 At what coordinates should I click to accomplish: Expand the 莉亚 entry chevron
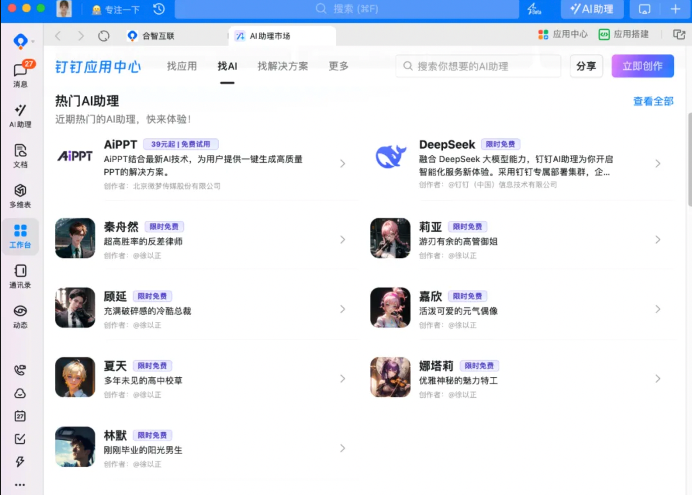(x=658, y=239)
